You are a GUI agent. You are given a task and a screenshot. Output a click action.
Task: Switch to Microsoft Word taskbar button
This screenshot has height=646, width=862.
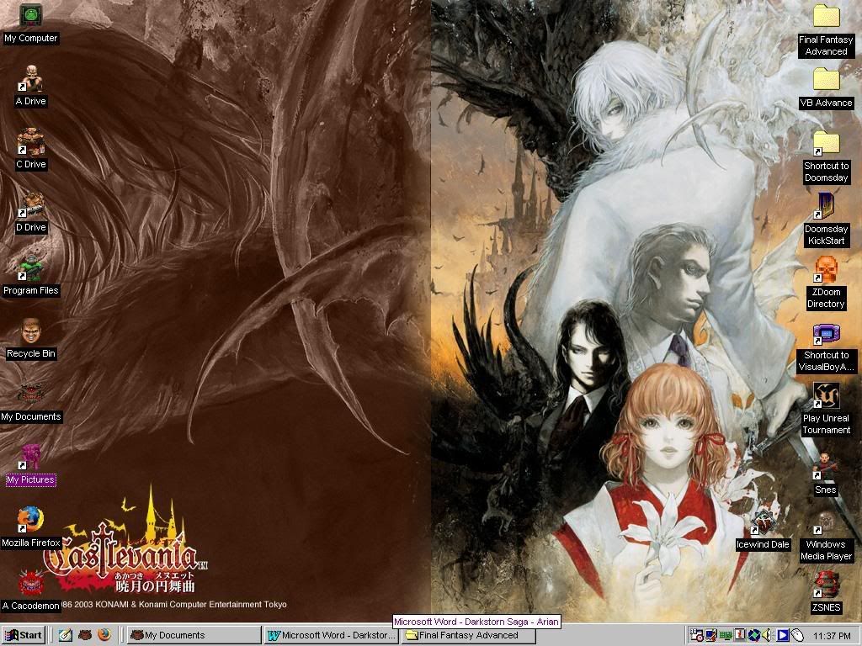pyautogui.click(x=331, y=636)
